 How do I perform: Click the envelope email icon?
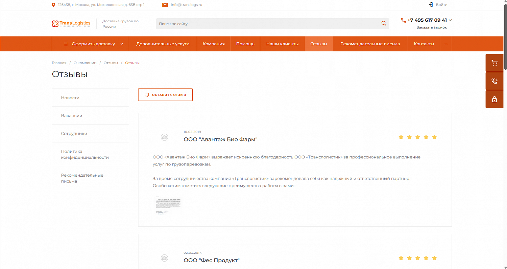click(165, 5)
